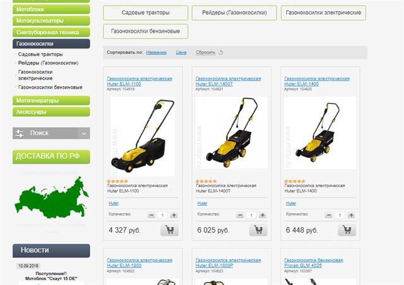
Task: Add Huter ELM-1400T to cart
Action: (x=258, y=230)
